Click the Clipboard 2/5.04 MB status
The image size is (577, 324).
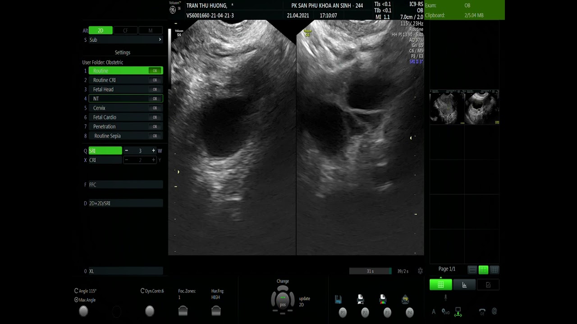pos(464,15)
